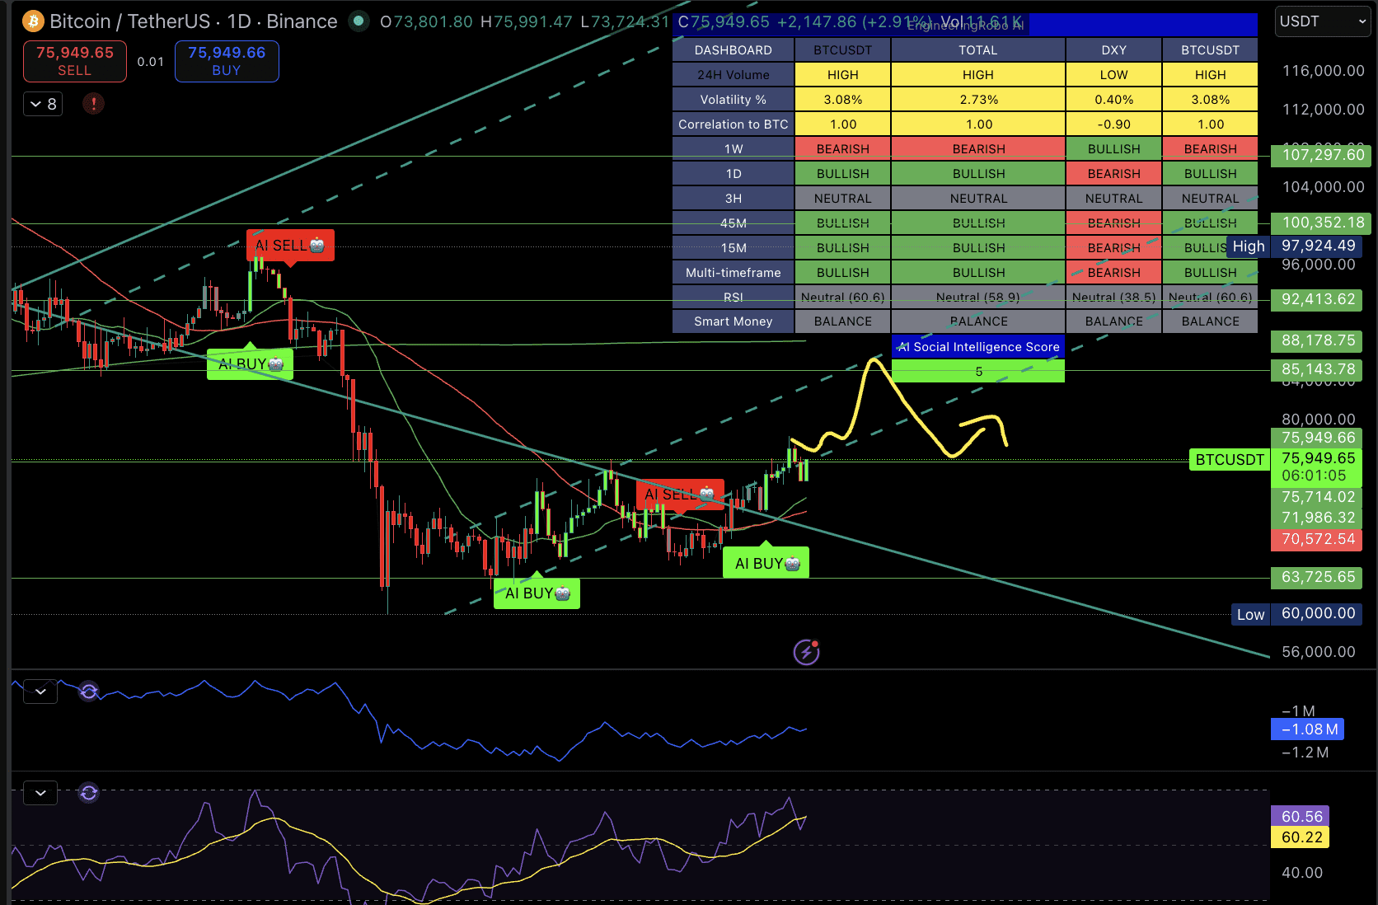The height and width of the screenshot is (905, 1378).
Task: Open the exchange data source icon next to Binance
Action: pyautogui.click(x=358, y=22)
